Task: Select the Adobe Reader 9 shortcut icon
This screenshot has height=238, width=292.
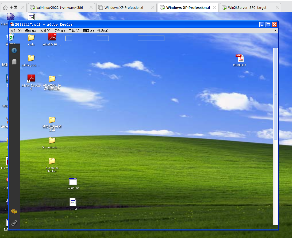Action: (31, 78)
